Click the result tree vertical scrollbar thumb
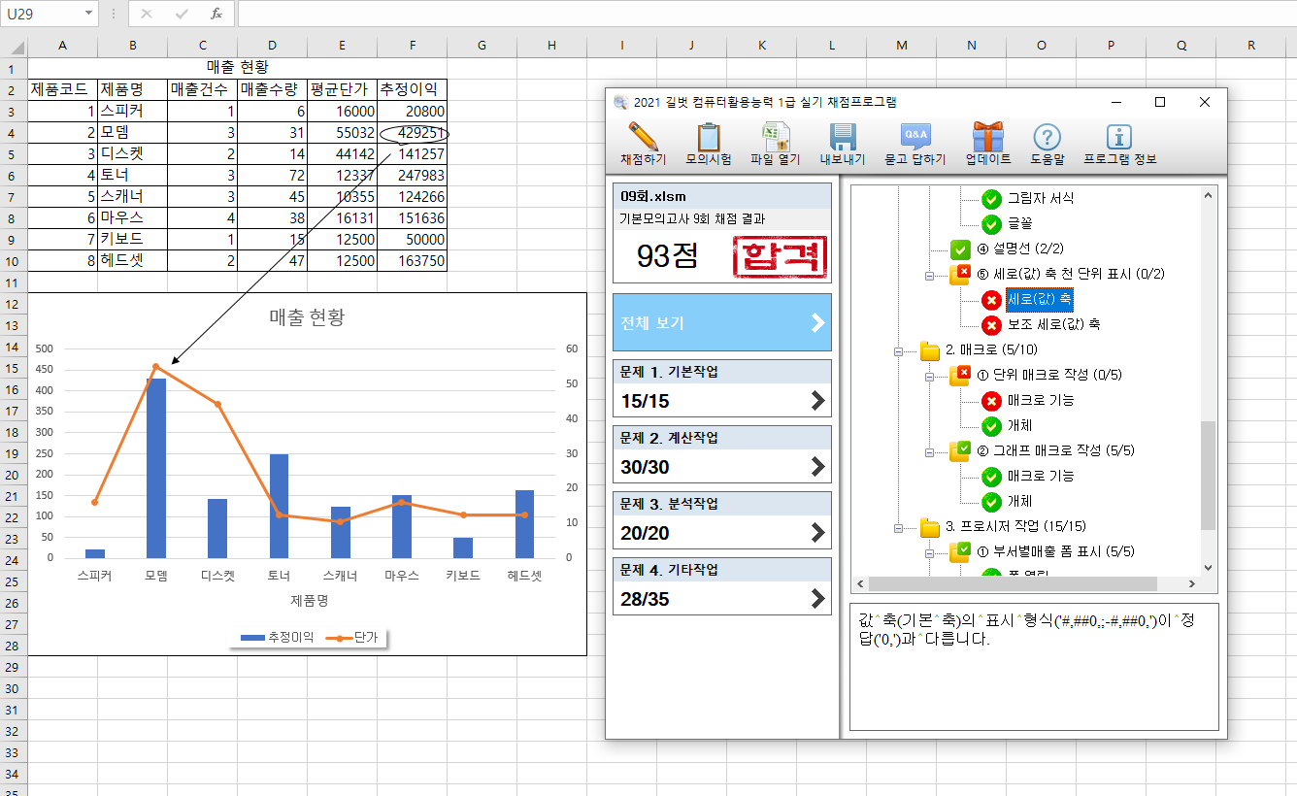 coord(1208,476)
